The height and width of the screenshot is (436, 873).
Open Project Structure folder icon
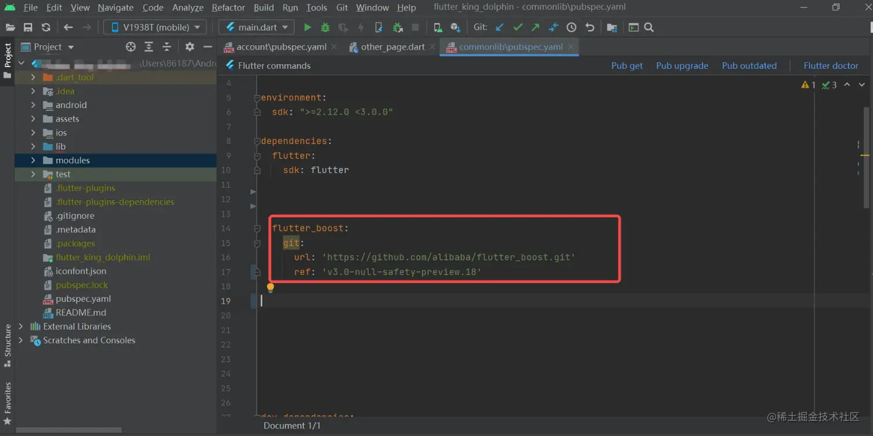click(x=612, y=27)
